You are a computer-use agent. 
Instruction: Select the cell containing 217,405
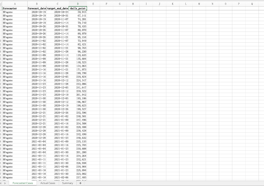78,177
